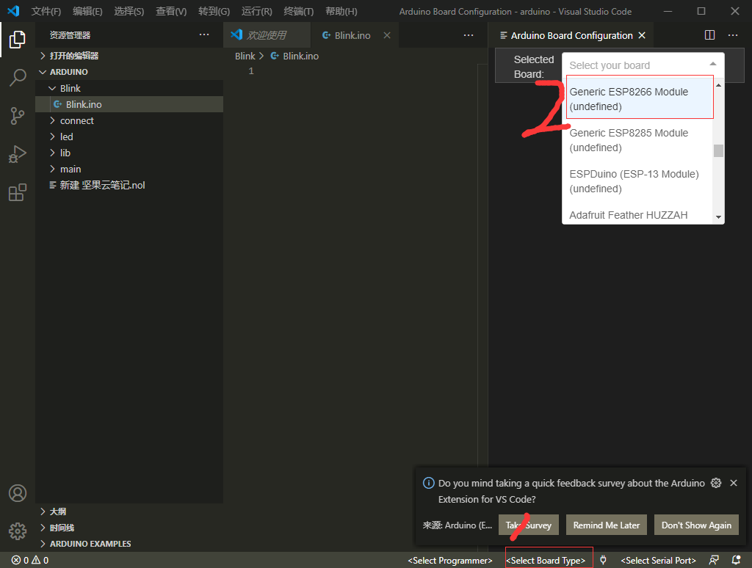Click the Remind Me Later button
This screenshot has height=568, width=752.
(607, 525)
